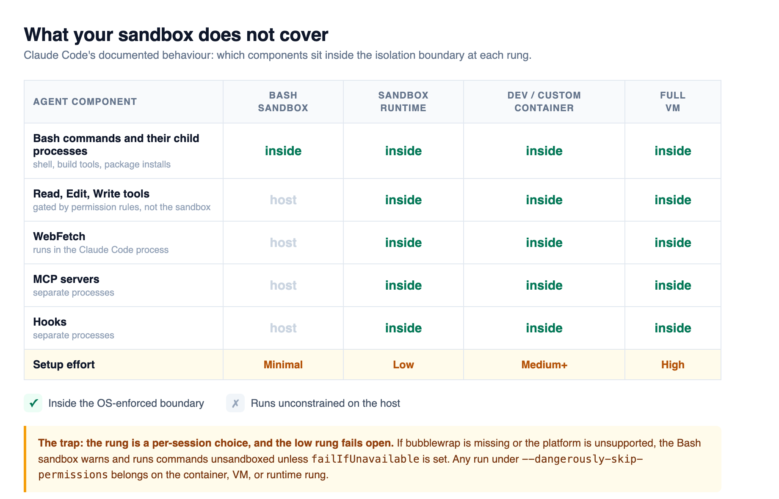Click 'inside' for WebFetch under Sandbox Runtime

click(403, 243)
